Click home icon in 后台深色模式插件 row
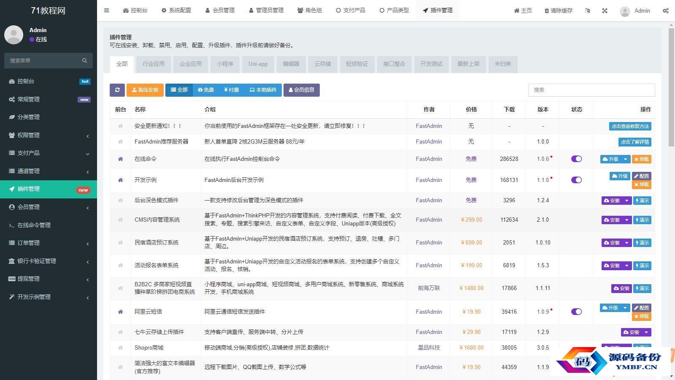 [120, 201]
